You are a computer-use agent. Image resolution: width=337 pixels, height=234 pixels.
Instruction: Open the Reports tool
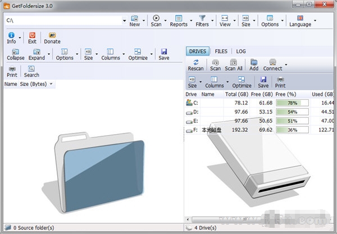(179, 21)
